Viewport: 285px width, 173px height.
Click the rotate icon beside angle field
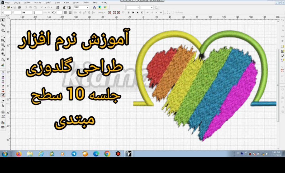click(x=53, y=12)
